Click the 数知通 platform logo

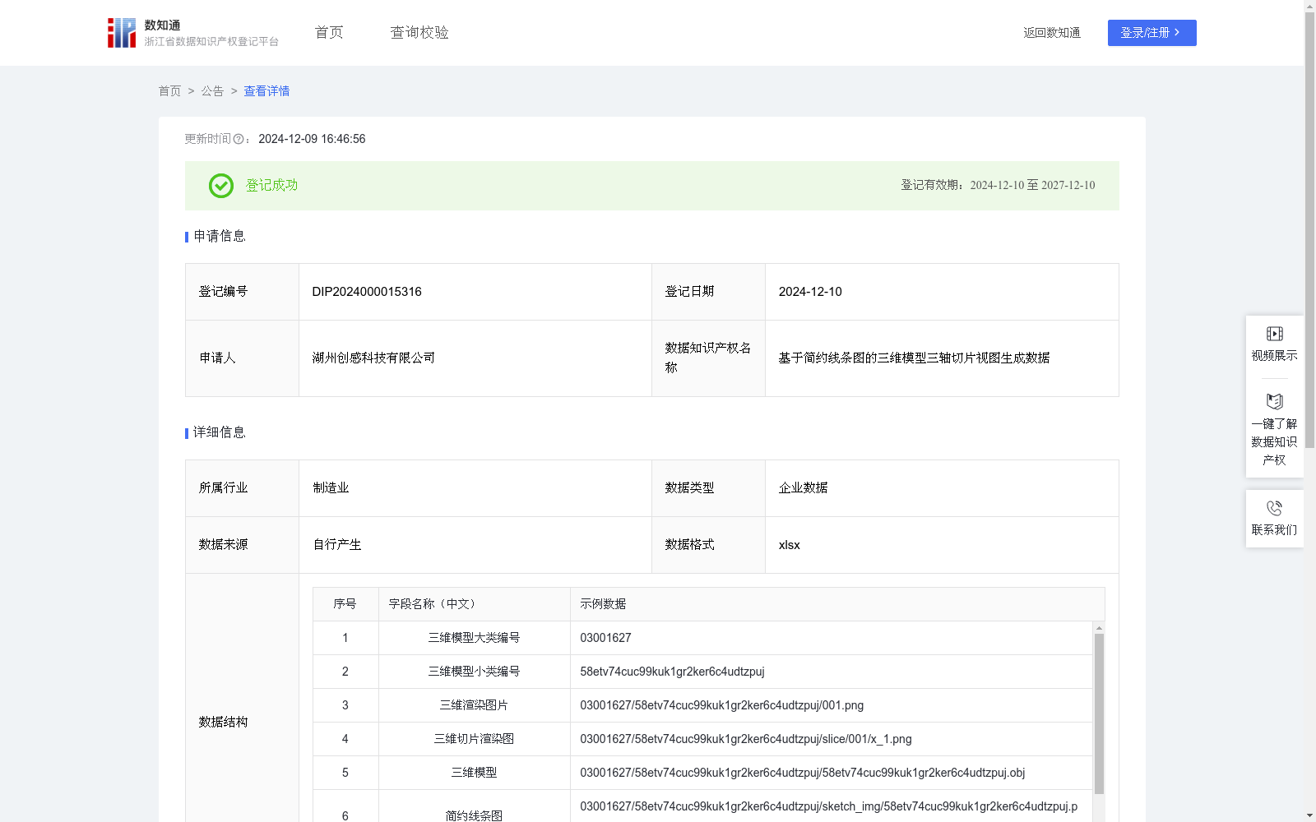[193, 33]
